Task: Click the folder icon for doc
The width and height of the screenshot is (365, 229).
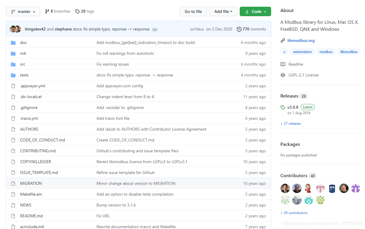Action: (13, 43)
